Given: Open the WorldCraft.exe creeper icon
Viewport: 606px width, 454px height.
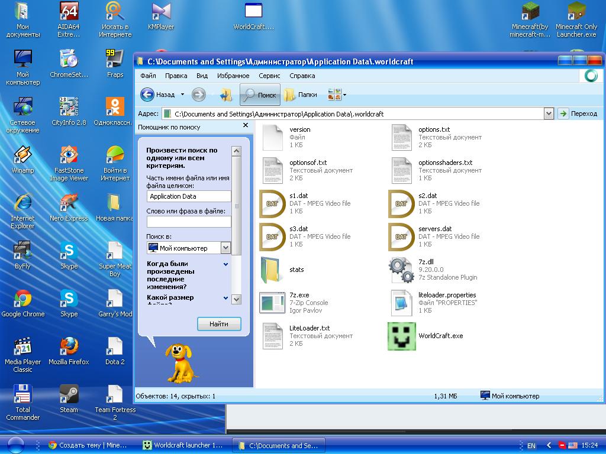Looking at the screenshot, I should coord(401,336).
